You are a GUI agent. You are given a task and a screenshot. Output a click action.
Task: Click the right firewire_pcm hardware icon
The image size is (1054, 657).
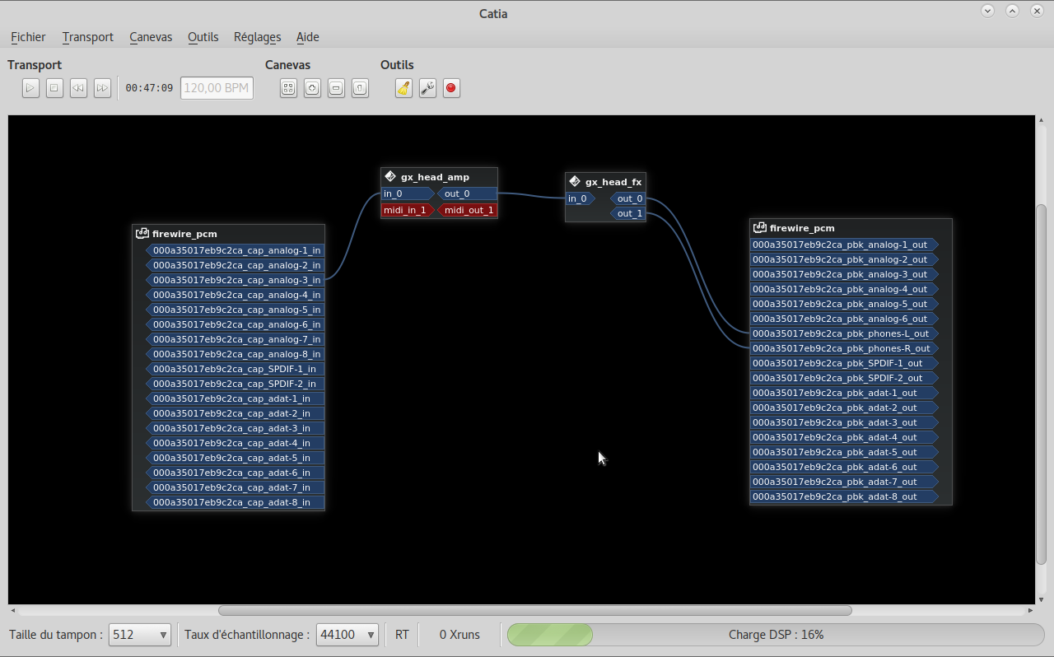pos(759,228)
